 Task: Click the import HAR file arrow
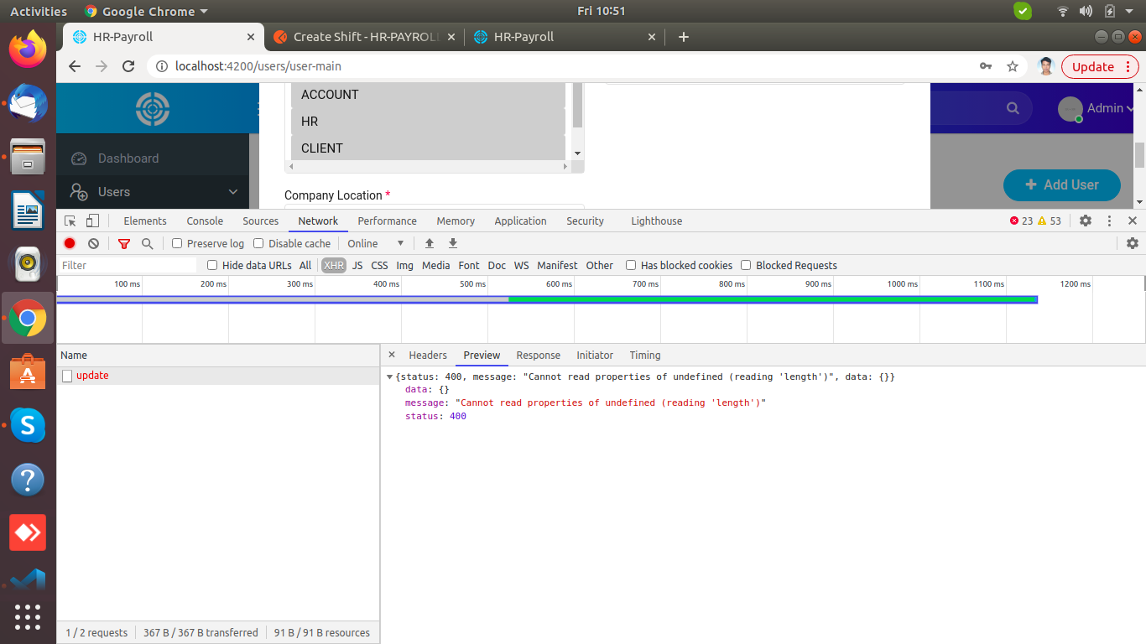(430, 243)
